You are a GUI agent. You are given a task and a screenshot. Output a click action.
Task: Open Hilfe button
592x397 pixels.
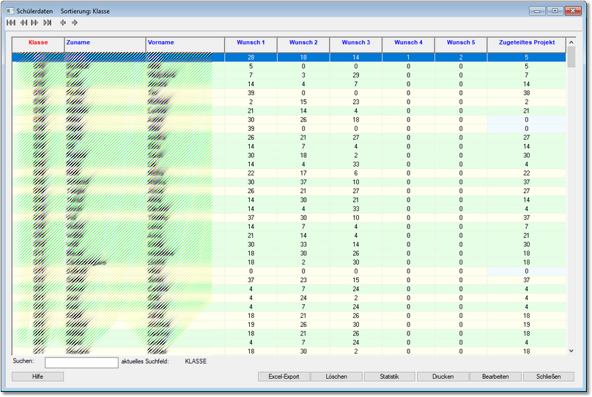tap(38, 377)
